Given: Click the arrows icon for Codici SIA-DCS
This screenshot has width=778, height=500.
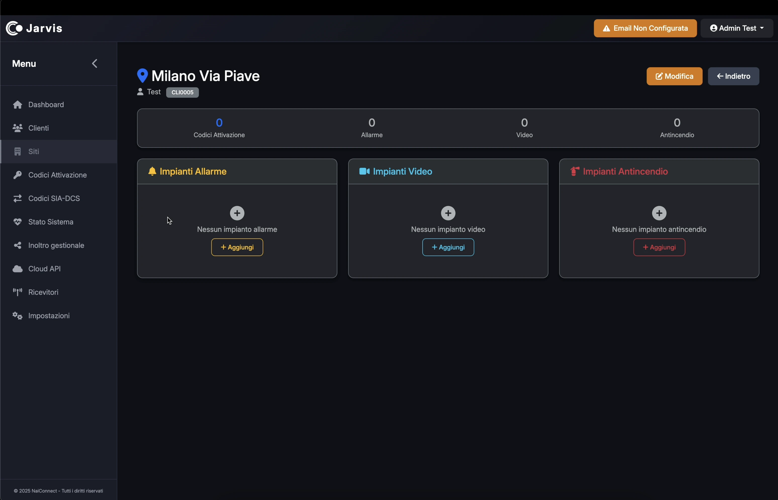Looking at the screenshot, I should point(18,198).
